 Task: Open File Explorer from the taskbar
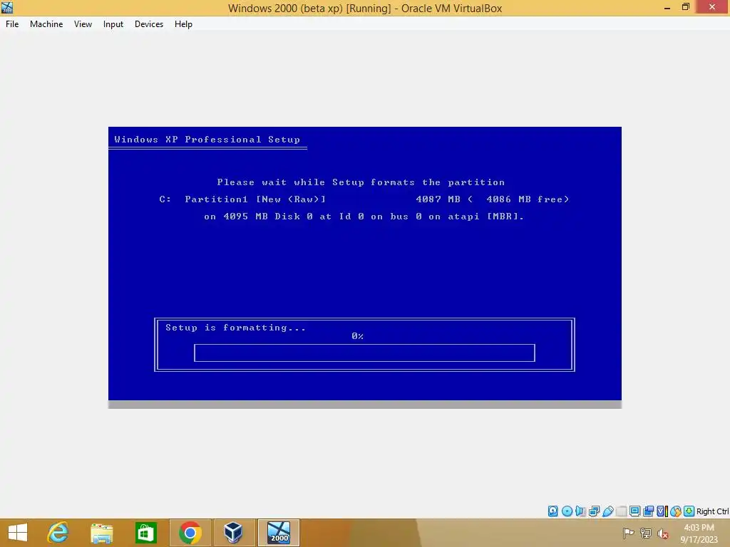(101, 533)
